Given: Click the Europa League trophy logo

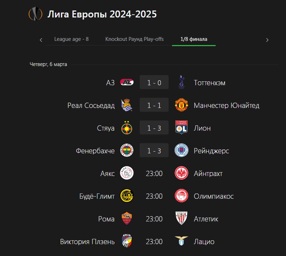Looking at the screenshot, I should tap(36, 14).
